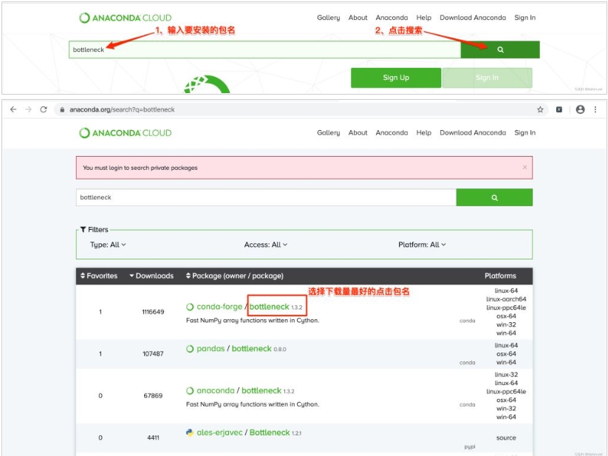Click the green Sign Up button
The height and width of the screenshot is (456, 608).
click(x=396, y=78)
